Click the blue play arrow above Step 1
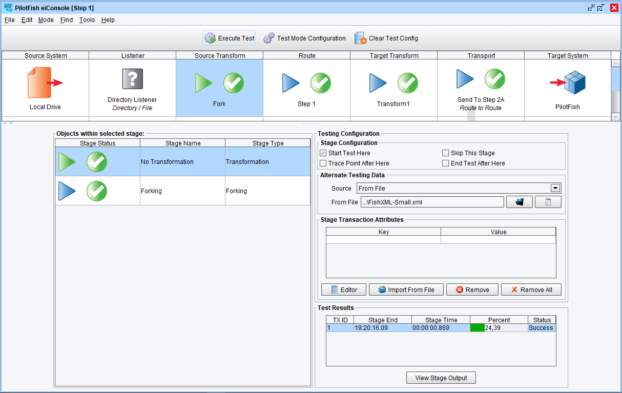Screen dimensions: 622x393 click(x=291, y=83)
